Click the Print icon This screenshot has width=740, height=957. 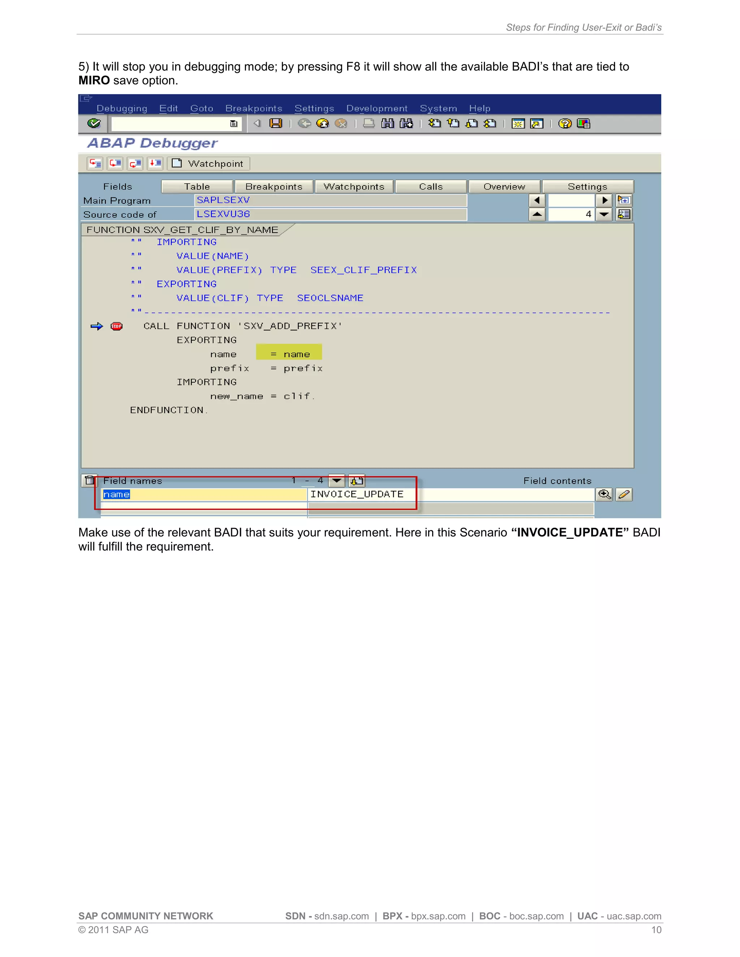click(x=369, y=124)
